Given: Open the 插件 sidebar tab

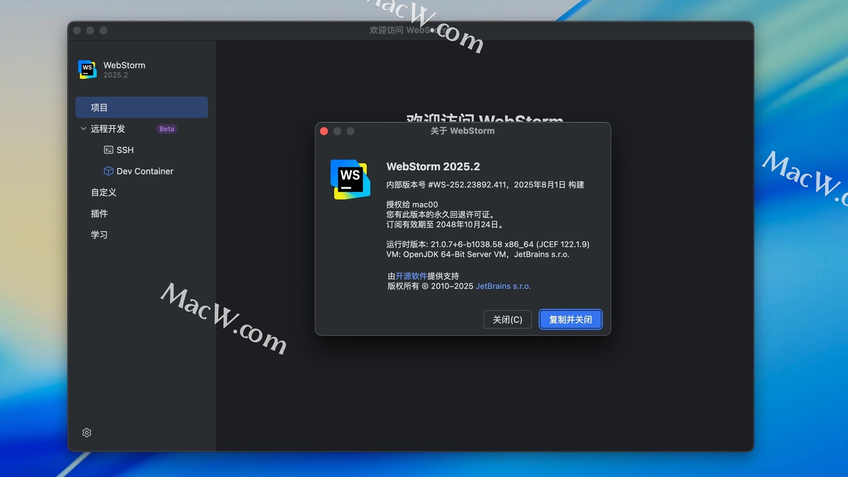Looking at the screenshot, I should [99, 213].
